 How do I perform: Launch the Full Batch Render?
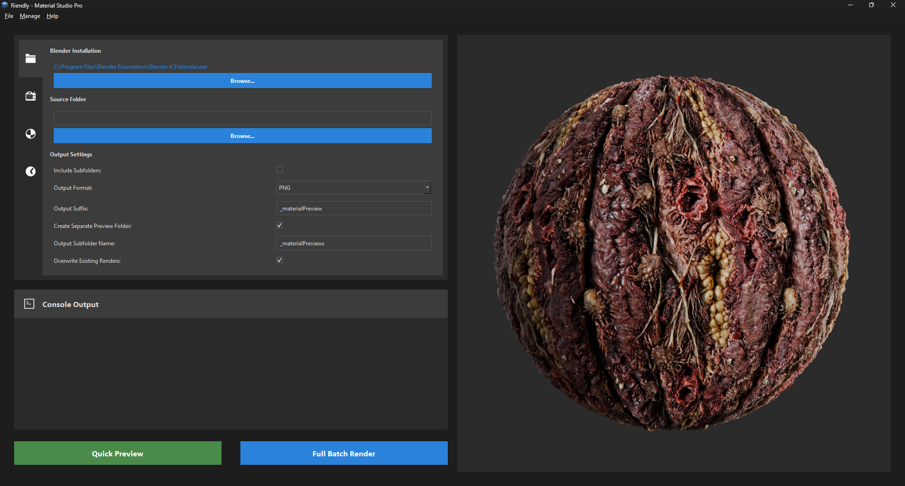(x=344, y=453)
